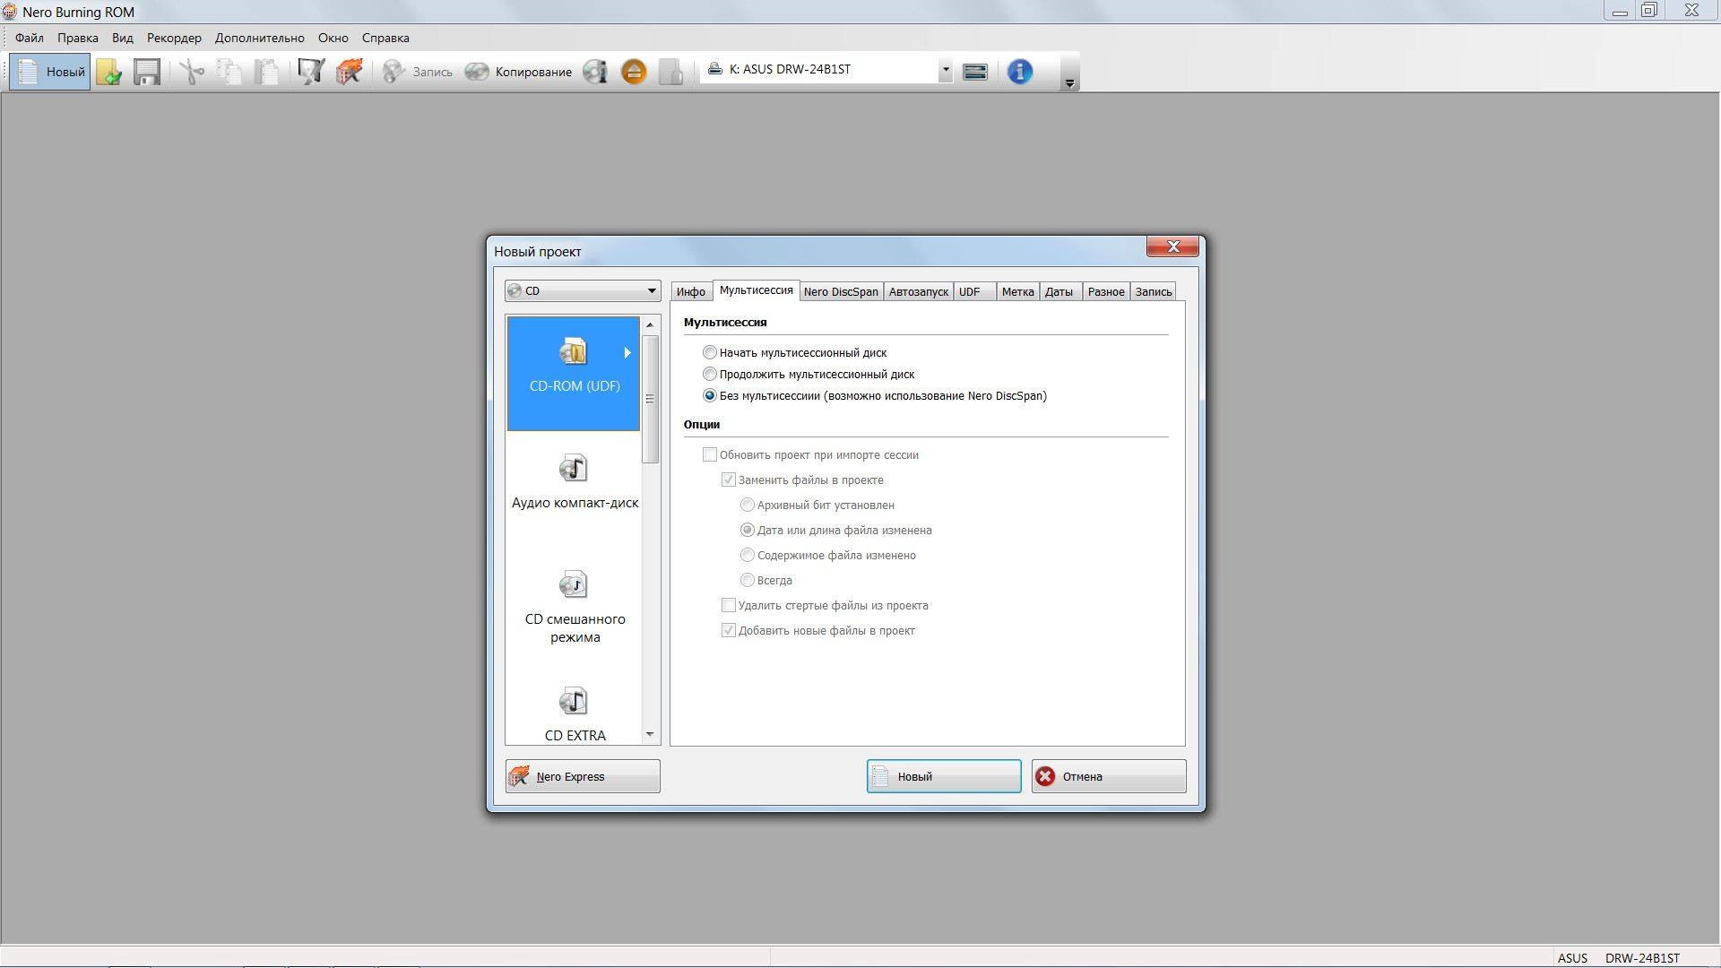The image size is (1721, 968).
Task: Switch to the Метка tab
Action: click(x=1018, y=291)
